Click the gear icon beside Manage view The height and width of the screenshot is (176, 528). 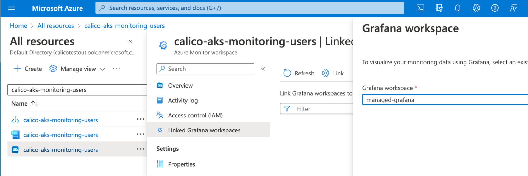(x=53, y=69)
